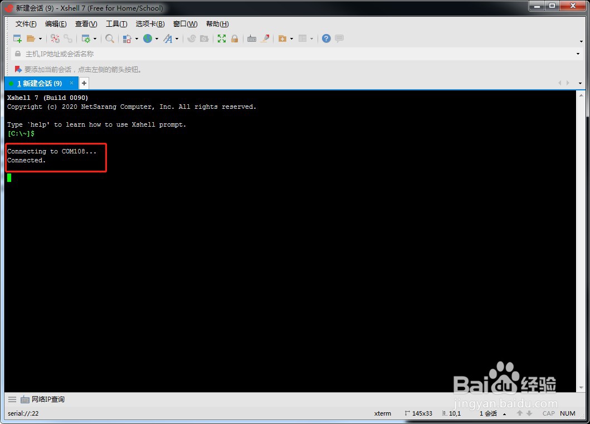Click the globe Encoding icon
The width and height of the screenshot is (590, 424).
148,38
